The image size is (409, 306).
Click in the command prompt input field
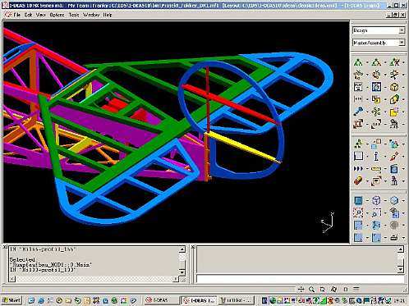301,279
